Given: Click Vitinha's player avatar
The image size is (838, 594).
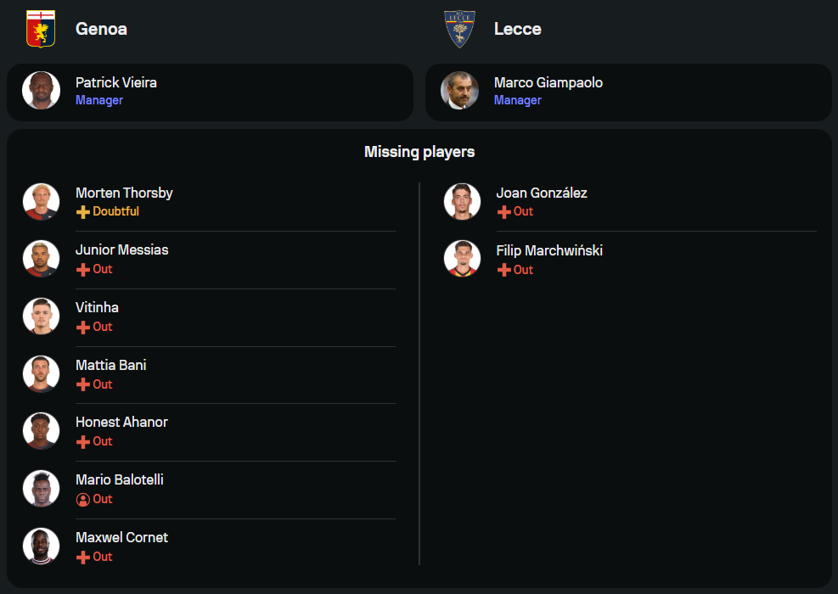Looking at the screenshot, I should coord(41,317).
